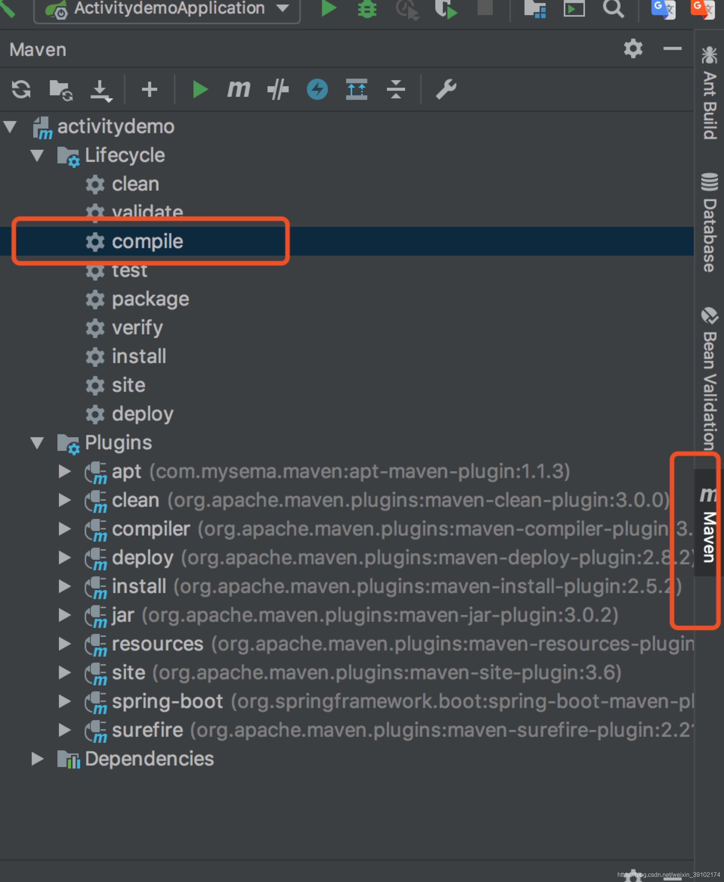Click Collapse All icon in Maven toolbar
This screenshot has height=882, width=724.
click(396, 89)
